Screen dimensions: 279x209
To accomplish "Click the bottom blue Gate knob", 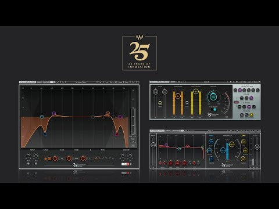I will tap(212, 159).
